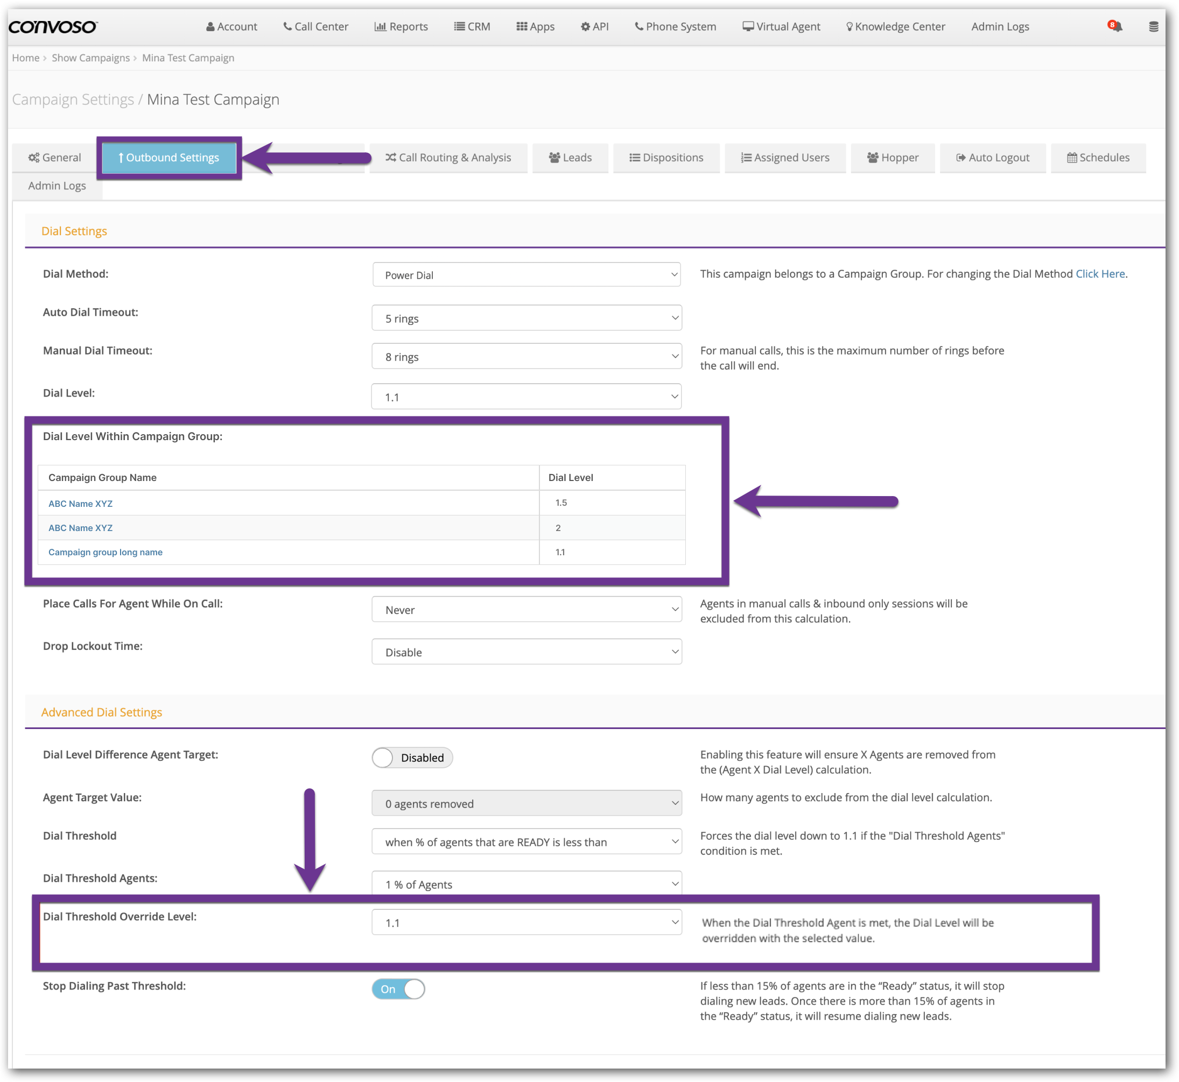The width and height of the screenshot is (1179, 1082).
Task: Click the Advanced Dial Settings heading
Action: [101, 712]
